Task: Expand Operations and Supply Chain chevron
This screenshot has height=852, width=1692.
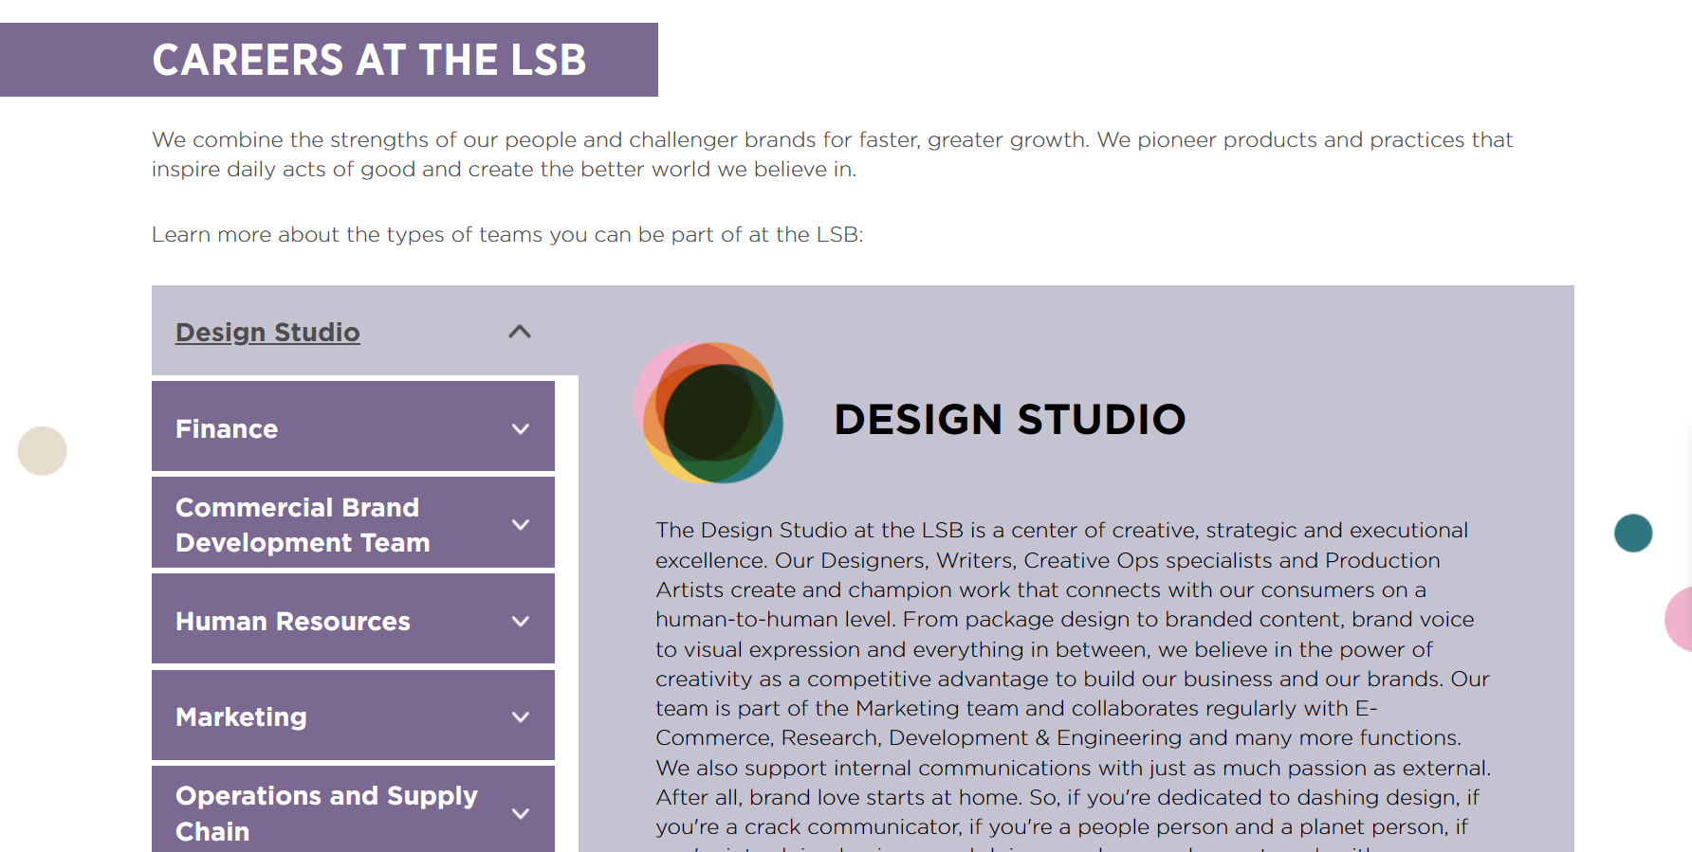Action: (x=520, y=813)
